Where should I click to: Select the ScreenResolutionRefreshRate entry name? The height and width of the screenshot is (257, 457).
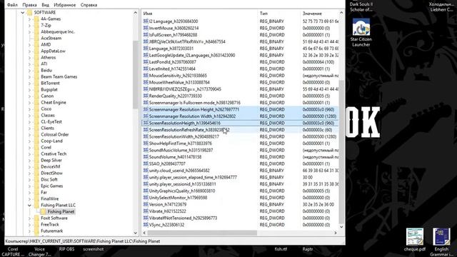pyautogui.click(x=189, y=130)
